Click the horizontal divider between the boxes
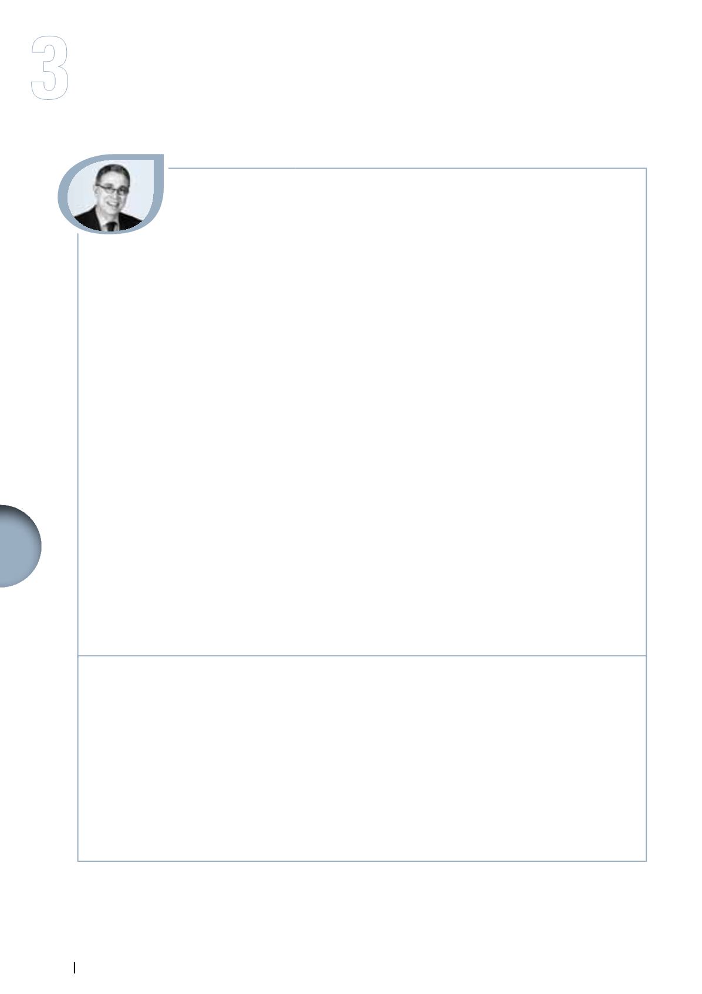The width and height of the screenshot is (702, 994). pyautogui.click(x=362, y=655)
